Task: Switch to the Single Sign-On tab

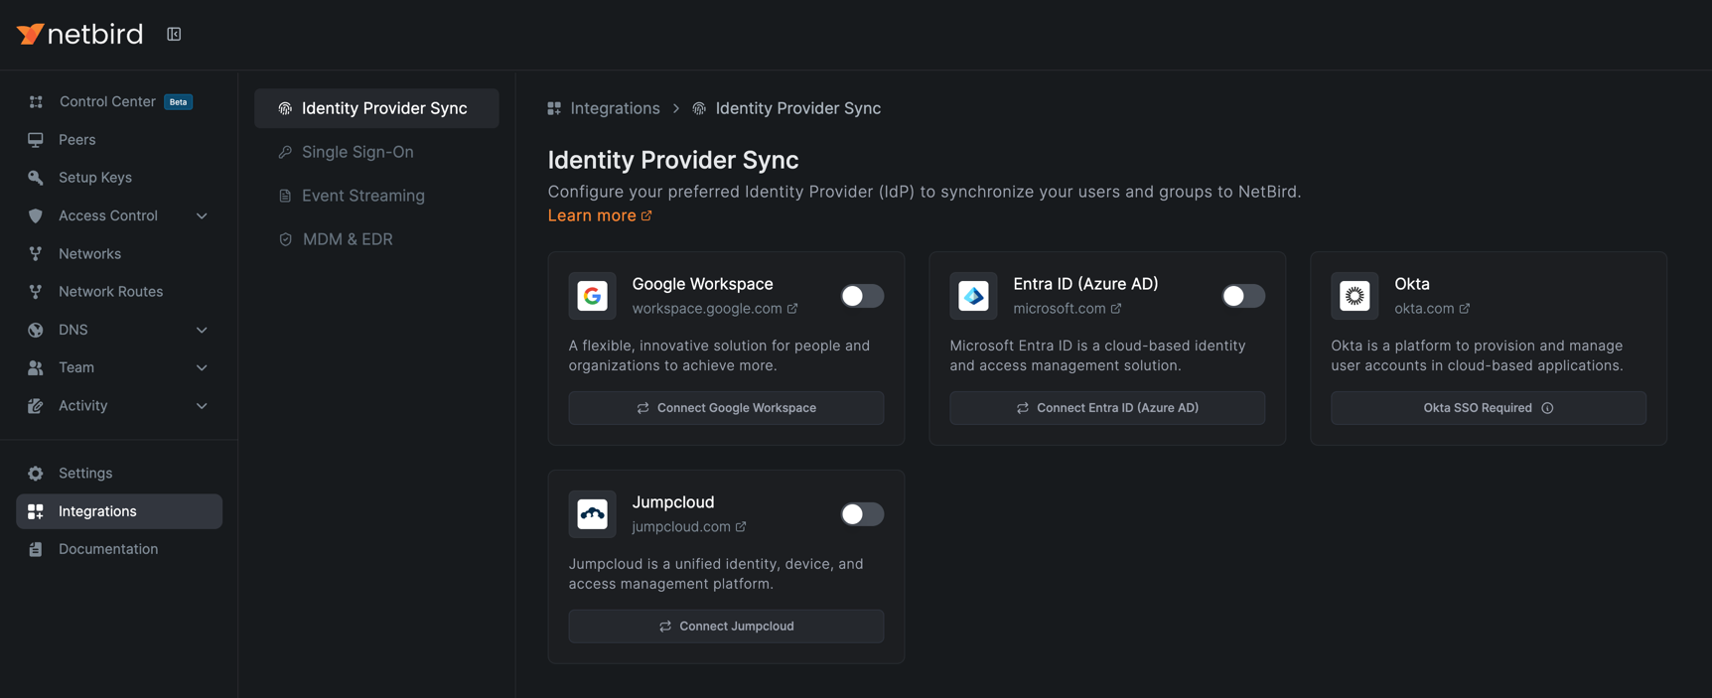Action: click(x=357, y=152)
